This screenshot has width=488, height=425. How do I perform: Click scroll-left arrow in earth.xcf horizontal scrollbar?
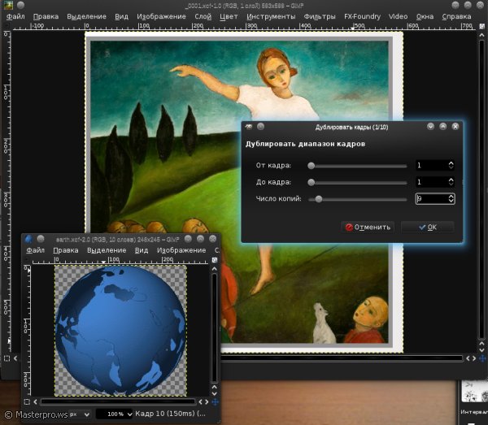35,402
